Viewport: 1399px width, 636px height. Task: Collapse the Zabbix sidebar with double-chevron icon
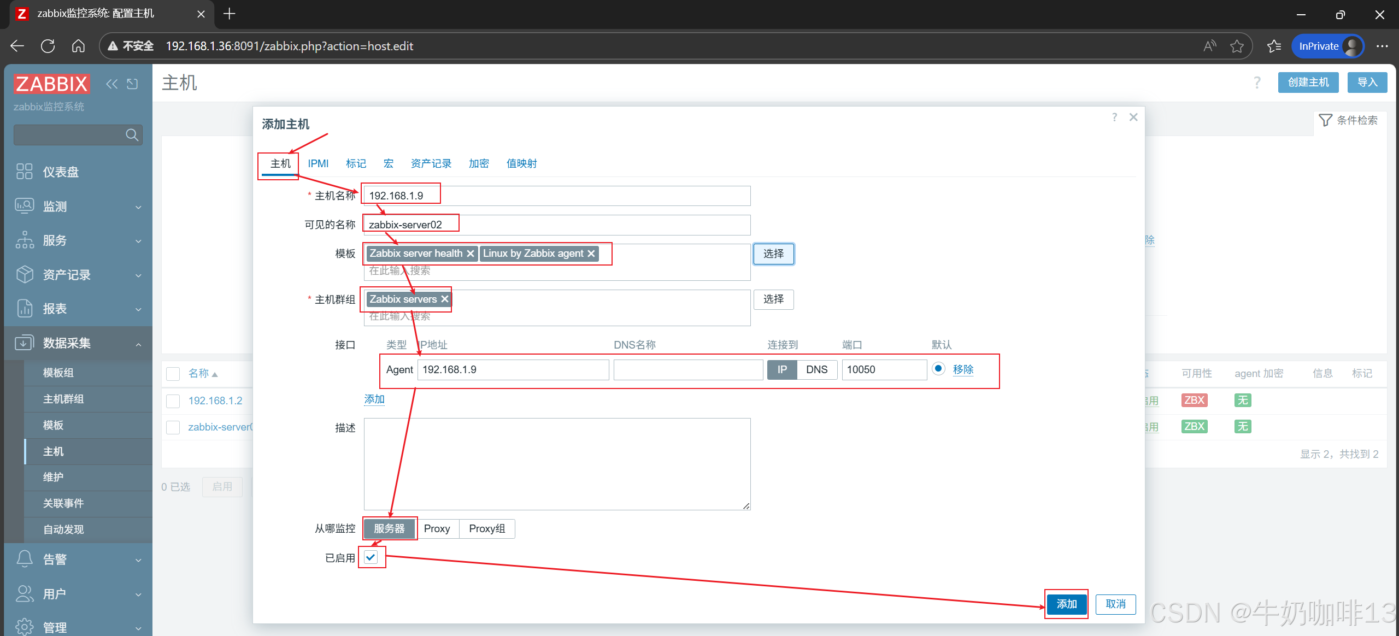pyautogui.click(x=111, y=84)
